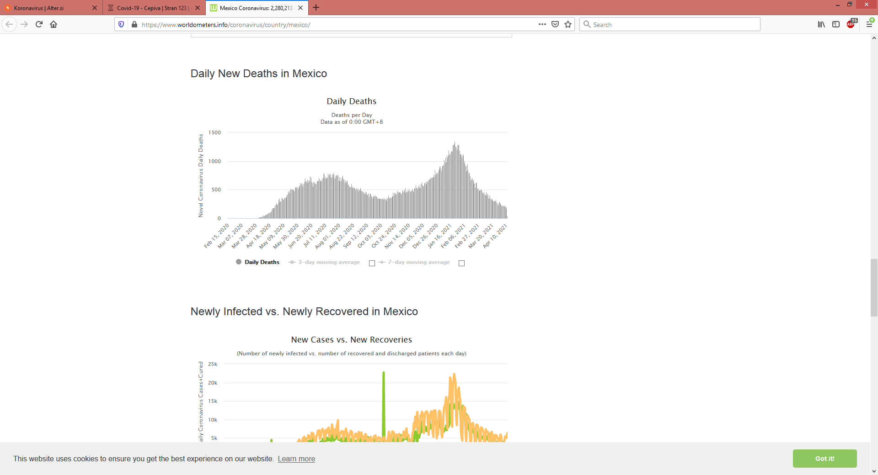
Task: Switch to Koronavirus | Alter.si tab
Action: (51, 8)
